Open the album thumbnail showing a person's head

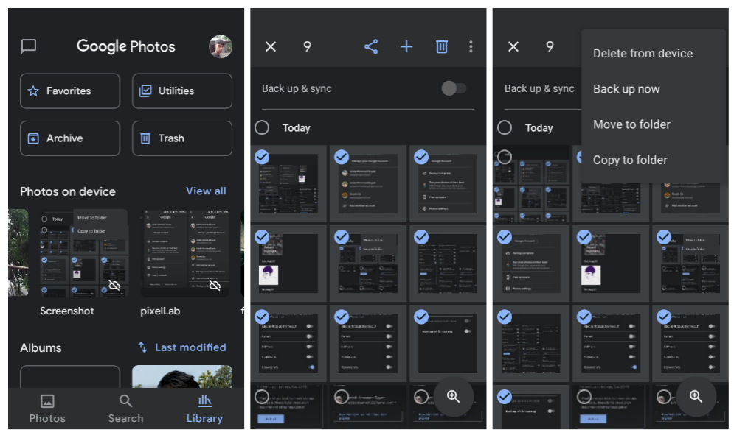point(182,376)
